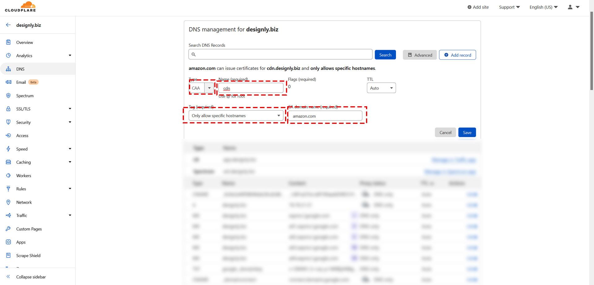Click the Access sidebar label
594x285 pixels.
(x=22, y=136)
